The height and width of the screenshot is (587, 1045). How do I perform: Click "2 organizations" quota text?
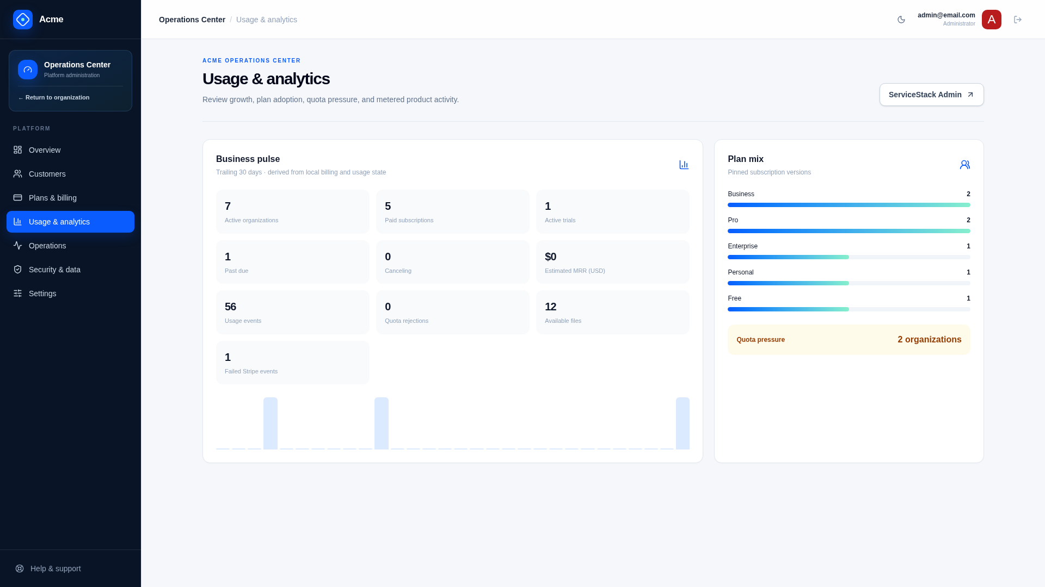coord(930,340)
